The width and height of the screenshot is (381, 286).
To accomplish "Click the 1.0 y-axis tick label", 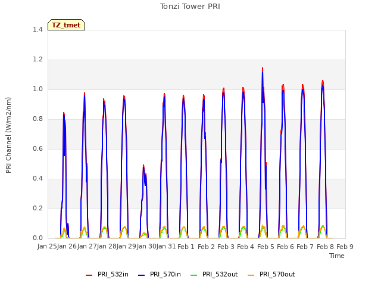I will tap(38, 89).
